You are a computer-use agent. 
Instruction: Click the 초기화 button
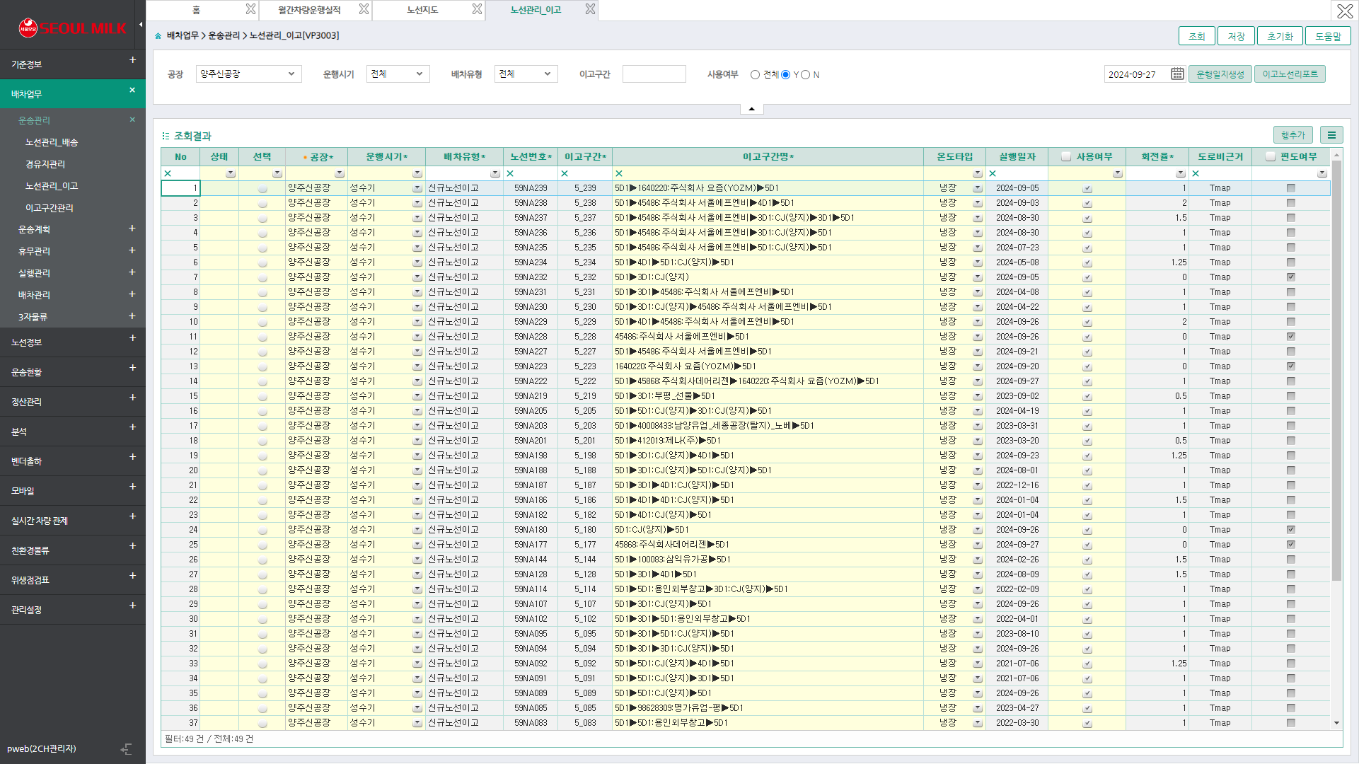[1280, 36]
